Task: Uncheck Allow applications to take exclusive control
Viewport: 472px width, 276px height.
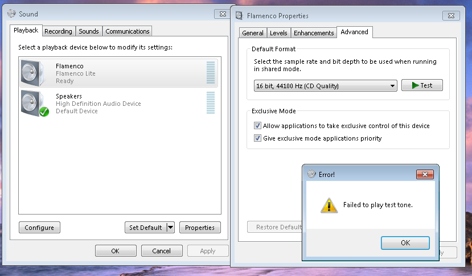Action: tap(257, 126)
